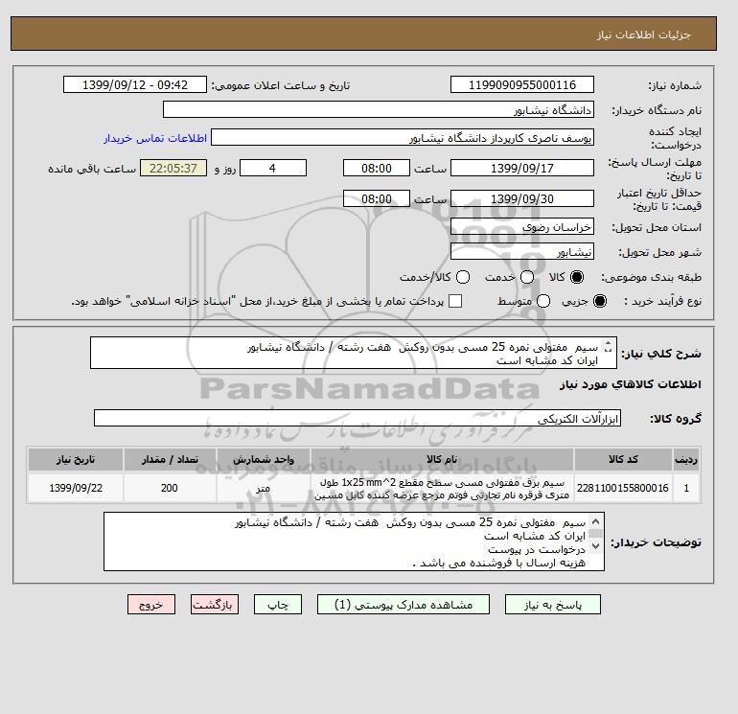This screenshot has width=738, height=714.
Task: Click the quantity cell 200
Action: (x=170, y=488)
